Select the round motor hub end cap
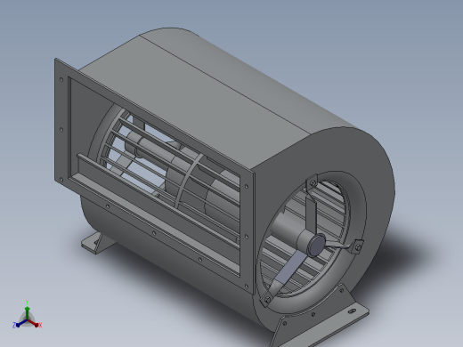Screen dimensions: 463x347 [316, 245]
